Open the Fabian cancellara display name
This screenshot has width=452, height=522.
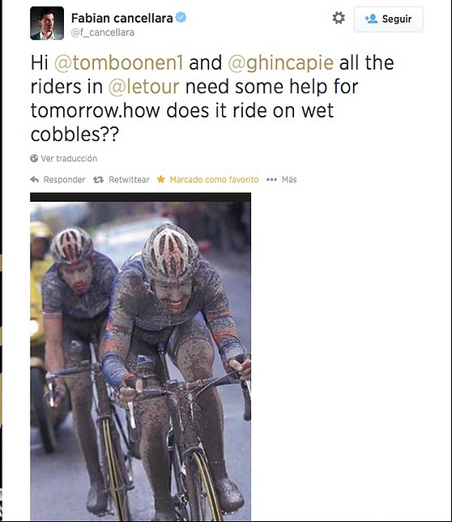(122, 18)
